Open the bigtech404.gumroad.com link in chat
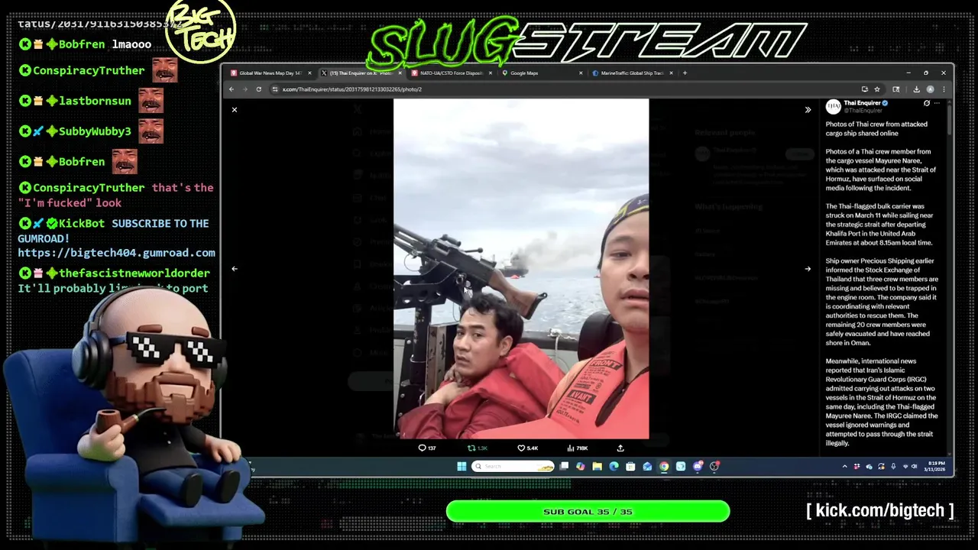 coord(116,253)
